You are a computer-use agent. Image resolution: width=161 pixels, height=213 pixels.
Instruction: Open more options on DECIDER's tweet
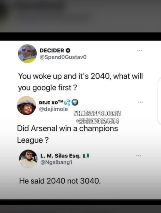139,51
